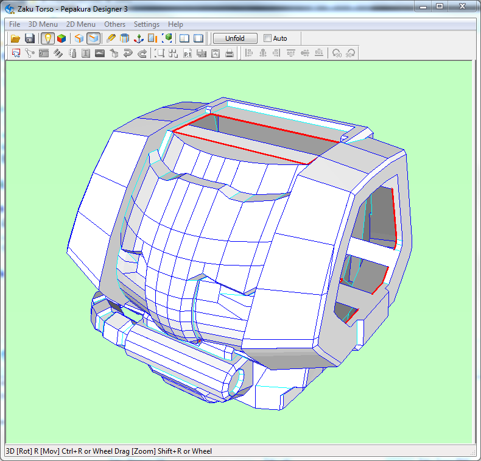Click the printer icon in toolbar
Image resolution: width=481 pixels, height=461 pixels.
click(230, 54)
